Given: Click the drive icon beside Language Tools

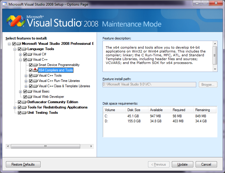Looking at the screenshot, I should pos(24,49).
